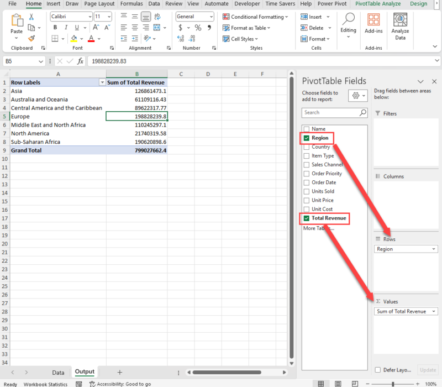The image size is (442, 387).
Task: Select the Increase Decimal icon
Action: (180, 39)
